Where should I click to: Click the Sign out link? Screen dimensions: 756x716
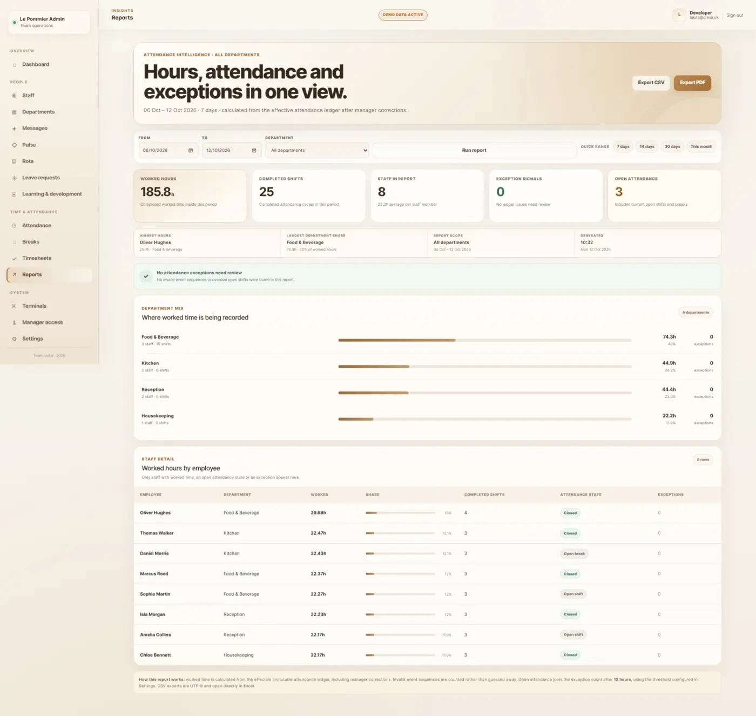[734, 16]
